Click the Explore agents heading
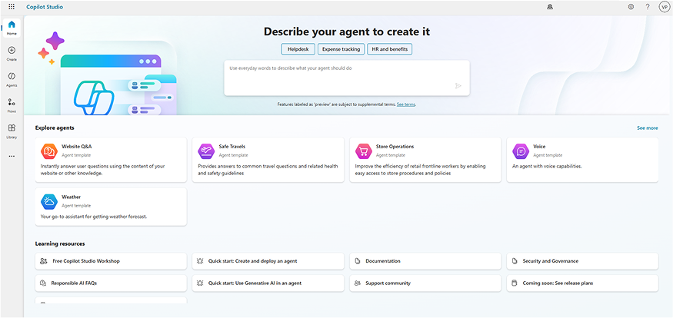The image size is (673, 318). [x=55, y=128]
